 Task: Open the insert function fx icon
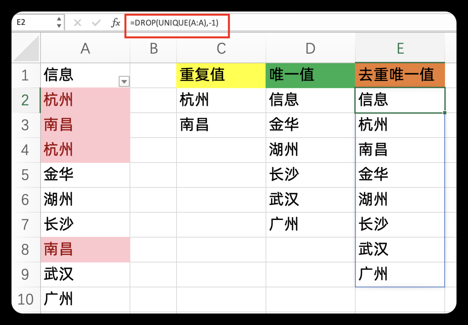(116, 23)
